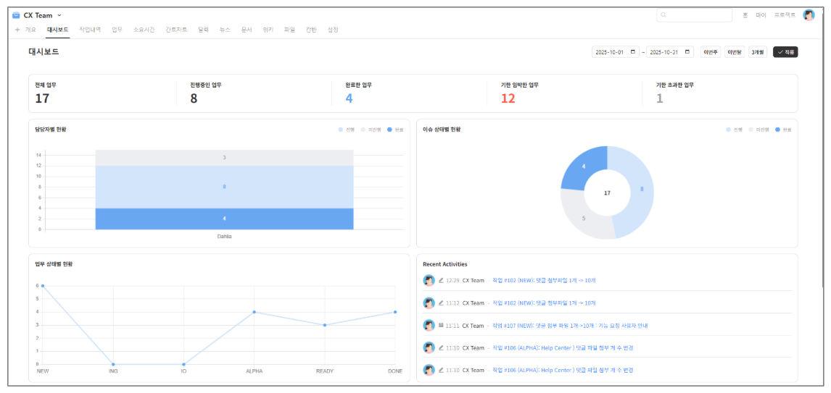Open 작업 #102 link at 12:29

point(545,280)
